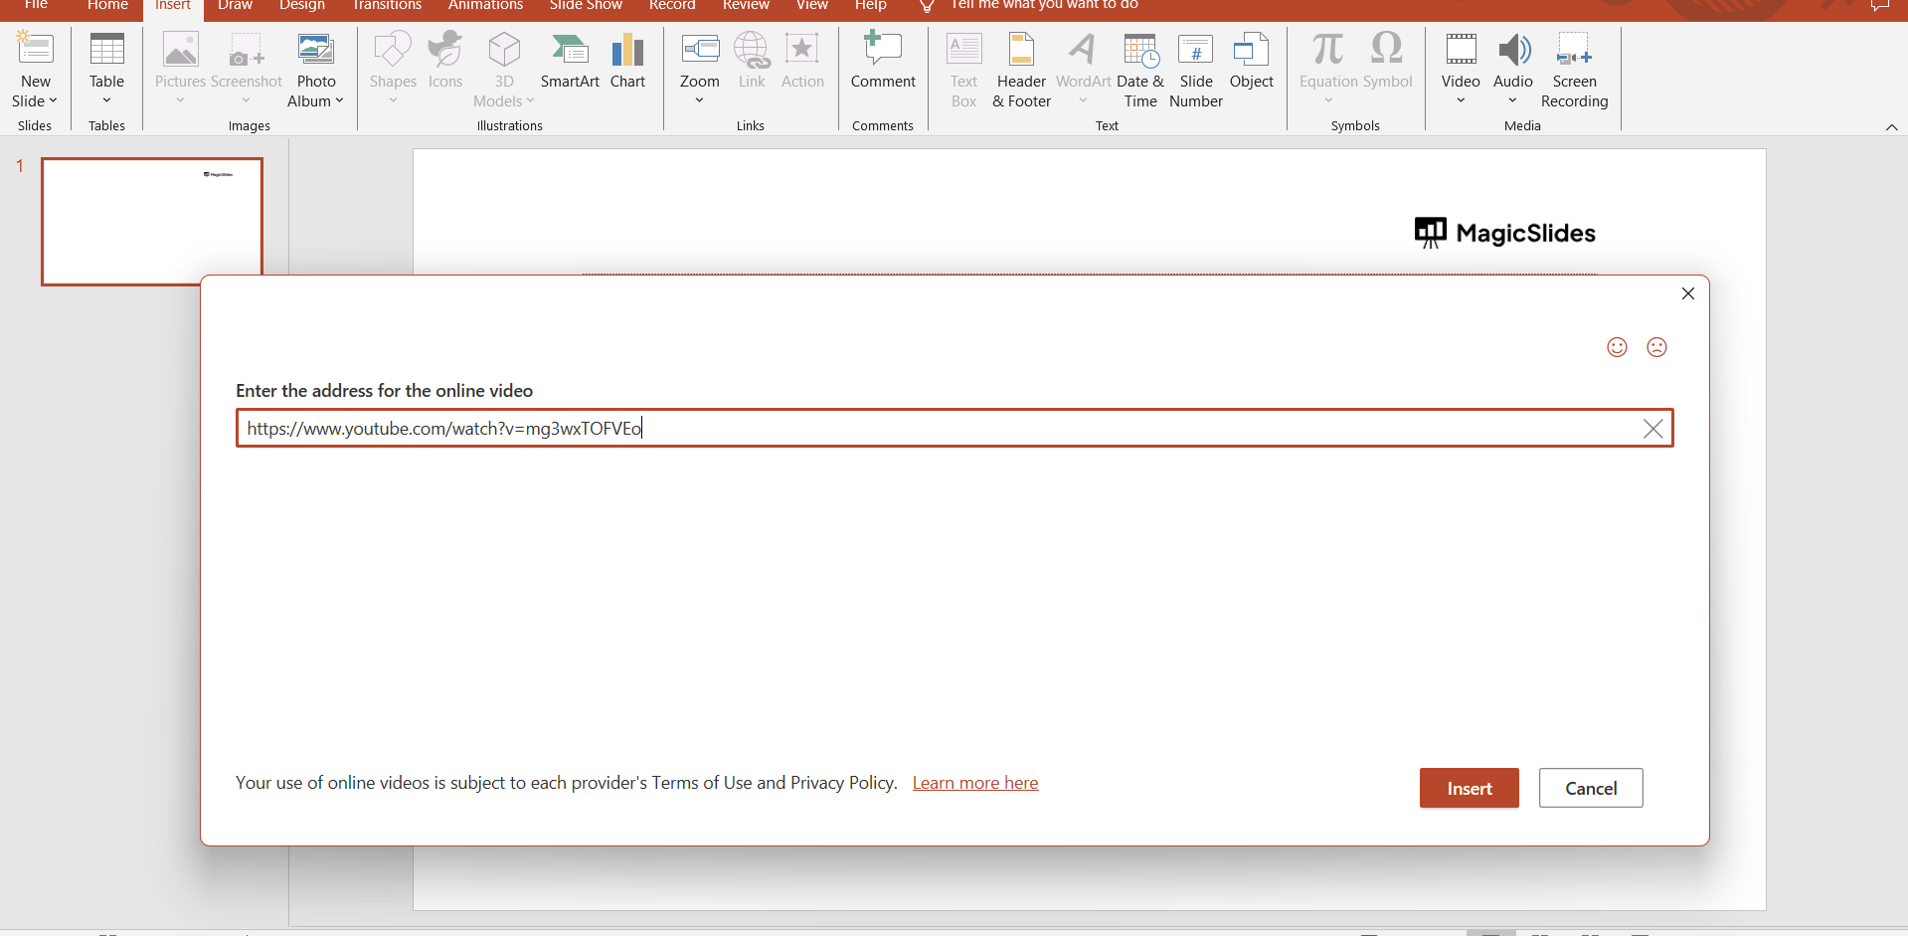Switch to the View tab
This screenshot has height=936, width=1908.
point(811,6)
